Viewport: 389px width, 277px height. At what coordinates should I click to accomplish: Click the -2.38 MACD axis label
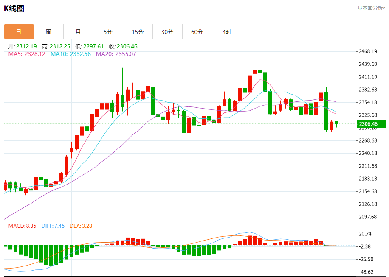point(364,246)
